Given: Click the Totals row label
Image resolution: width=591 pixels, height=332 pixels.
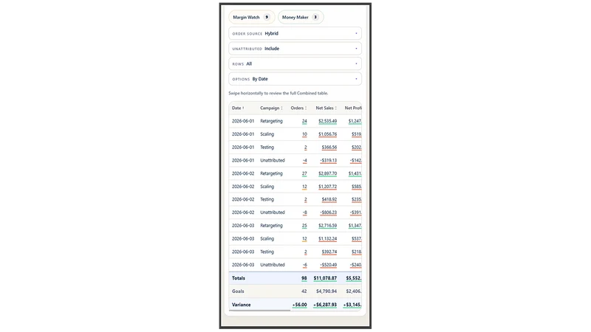Looking at the screenshot, I should pyautogui.click(x=238, y=278).
